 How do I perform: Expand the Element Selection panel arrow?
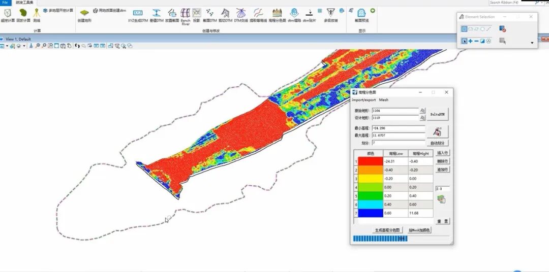(x=532, y=43)
